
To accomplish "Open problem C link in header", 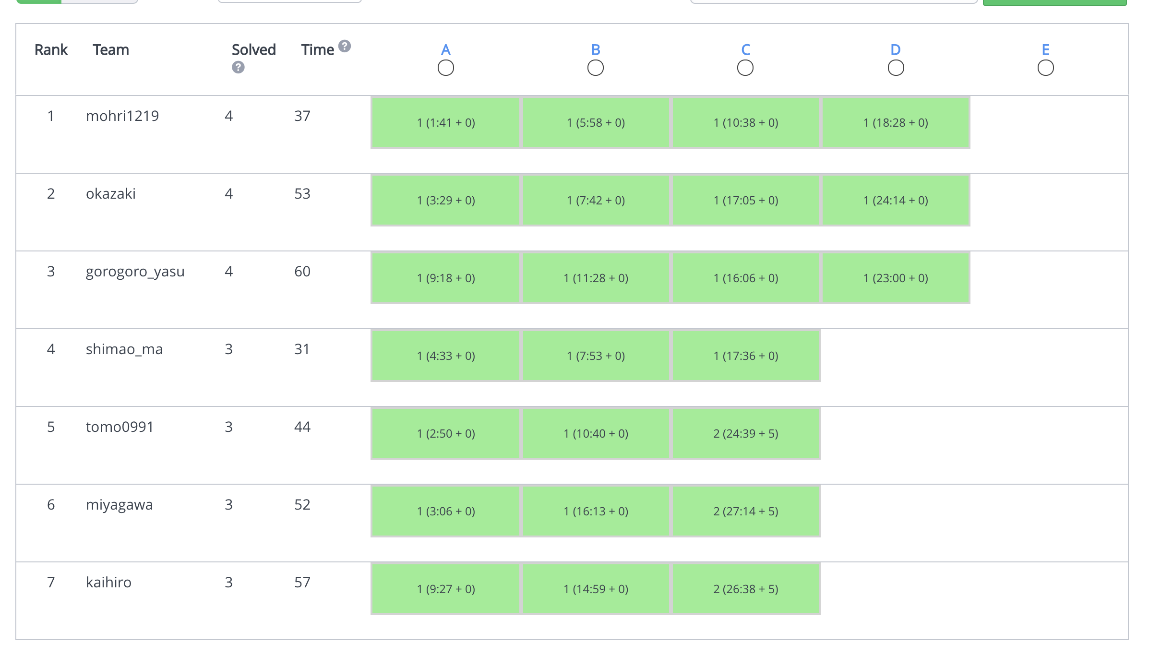I will (x=745, y=49).
